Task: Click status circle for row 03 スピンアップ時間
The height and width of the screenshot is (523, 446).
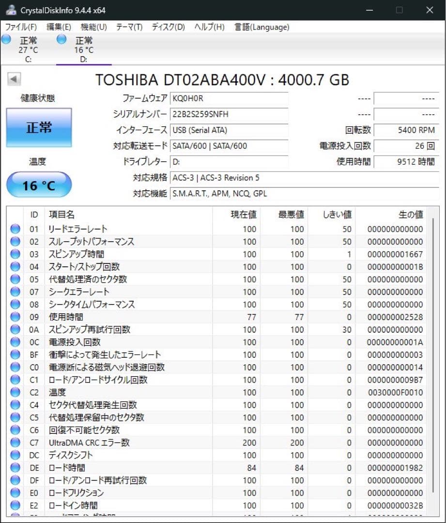Action: (15, 254)
